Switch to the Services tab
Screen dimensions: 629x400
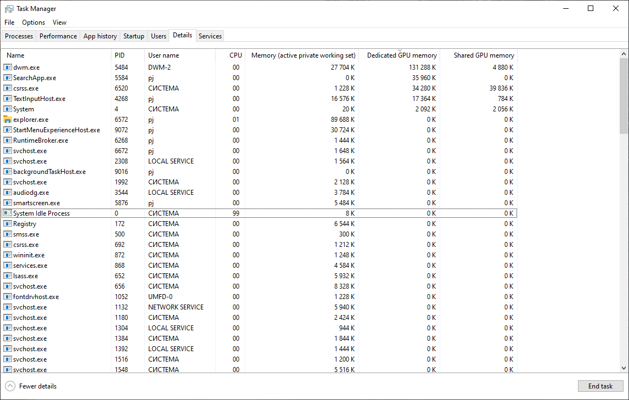[x=210, y=36]
